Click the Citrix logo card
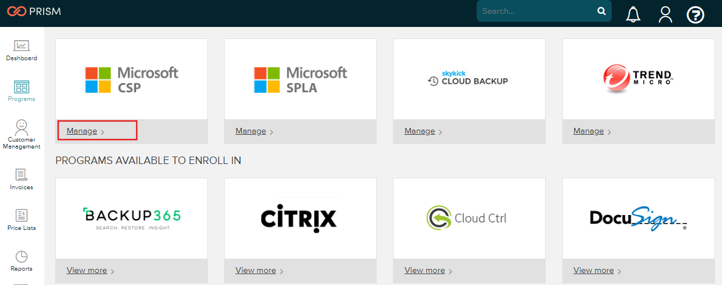Viewport: 722px width, 285px height. 300,218
